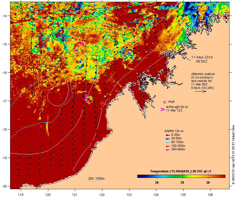This screenshot has width=237, height=197.
Task: Click the '200 1000m' isobath label
Action: [x=96, y=178]
